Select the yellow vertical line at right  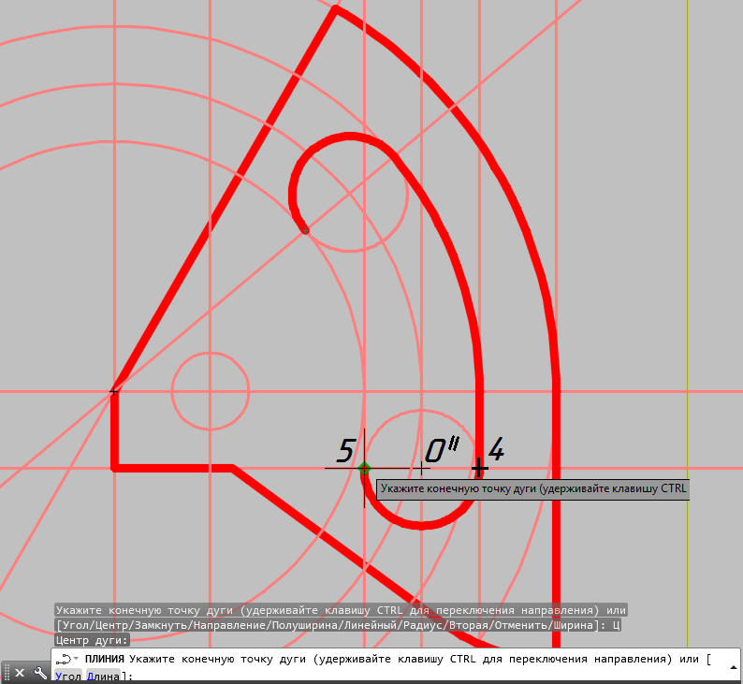687,281
